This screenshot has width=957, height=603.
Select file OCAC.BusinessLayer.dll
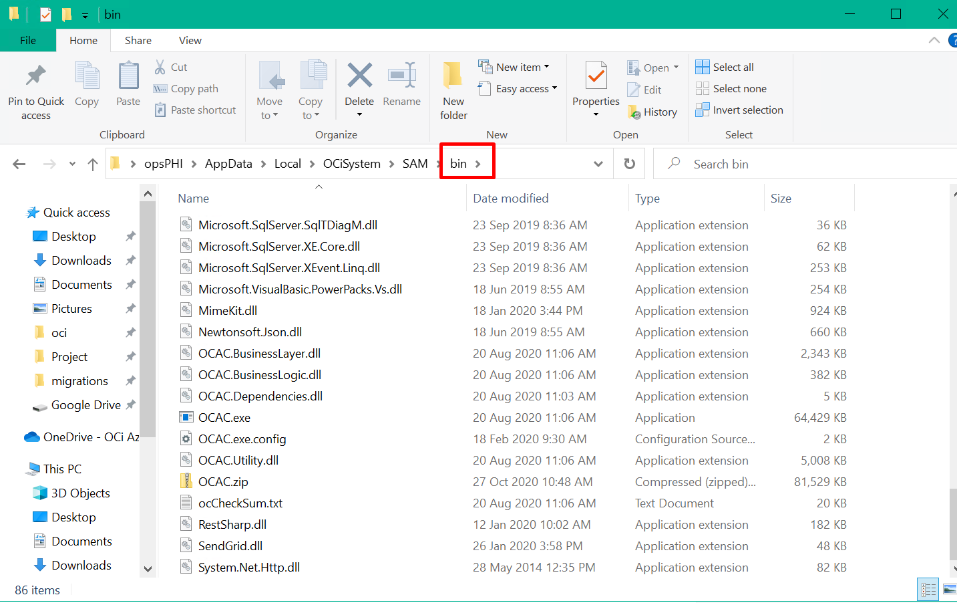[x=259, y=353]
